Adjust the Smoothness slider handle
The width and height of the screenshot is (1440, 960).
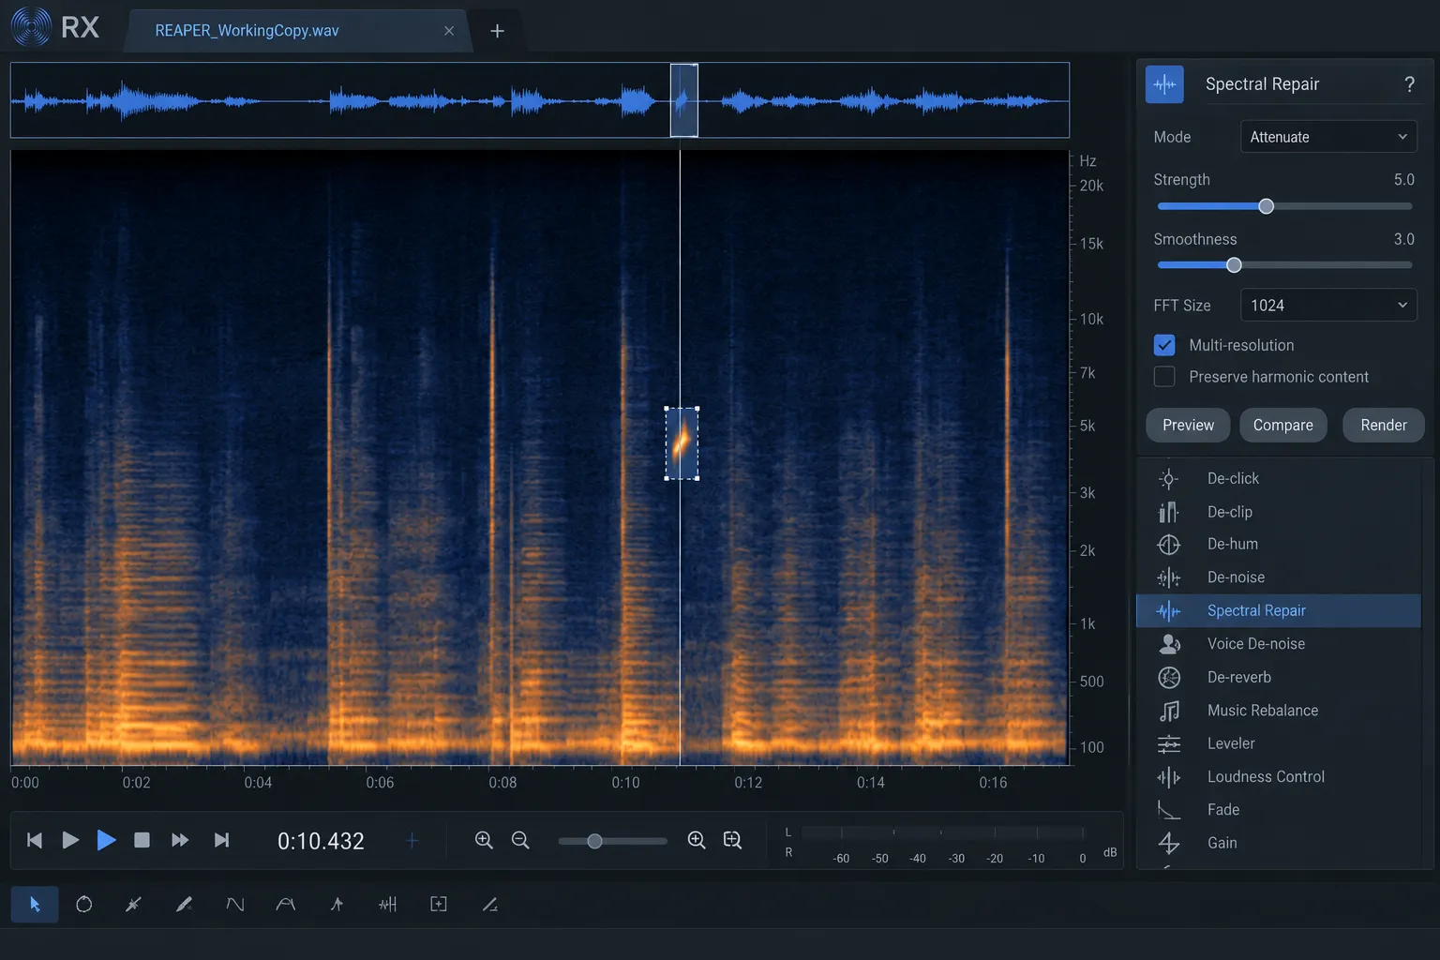tap(1234, 265)
